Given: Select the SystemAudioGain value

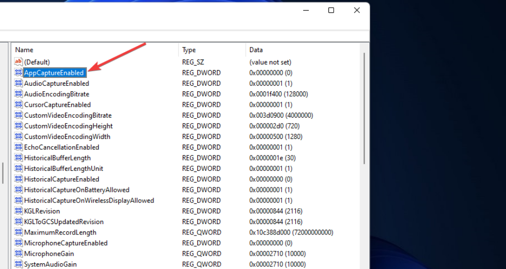Looking at the screenshot, I should point(50,264).
